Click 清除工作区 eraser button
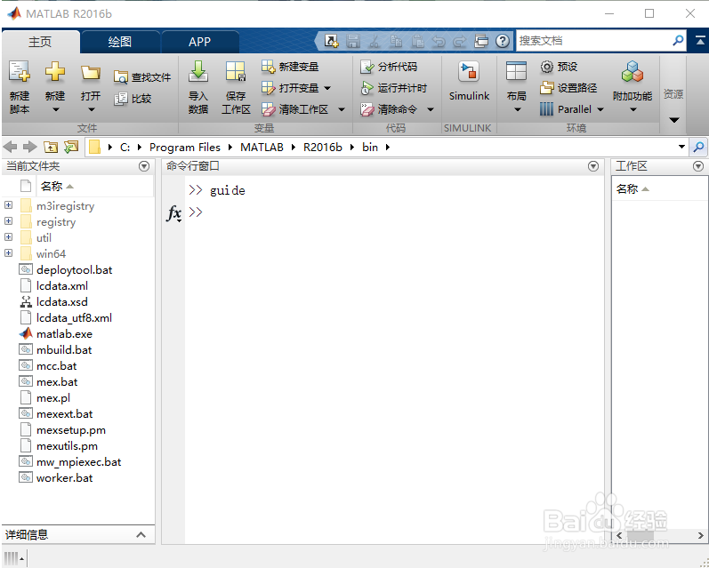Screen dimensions: 709x568 (x=294, y=109)
